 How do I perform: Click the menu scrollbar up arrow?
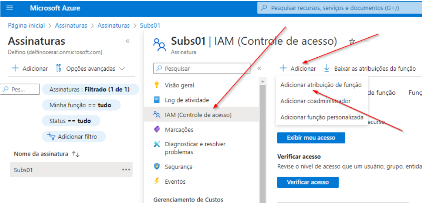262,81
